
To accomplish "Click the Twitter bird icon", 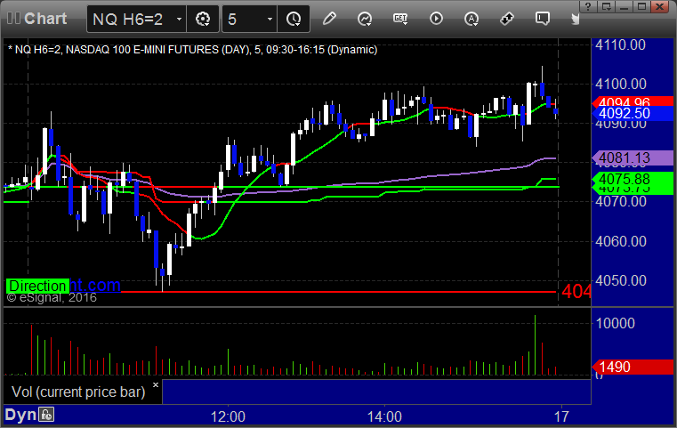I will (x=575, y=19).
